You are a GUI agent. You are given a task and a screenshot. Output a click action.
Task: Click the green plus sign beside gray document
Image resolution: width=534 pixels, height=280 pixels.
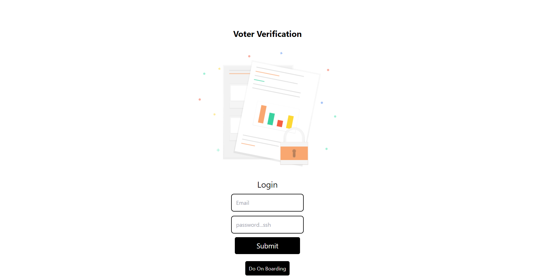pos(218,150)
